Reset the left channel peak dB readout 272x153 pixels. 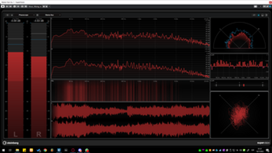pyautogui.click(x=15, y=21)
